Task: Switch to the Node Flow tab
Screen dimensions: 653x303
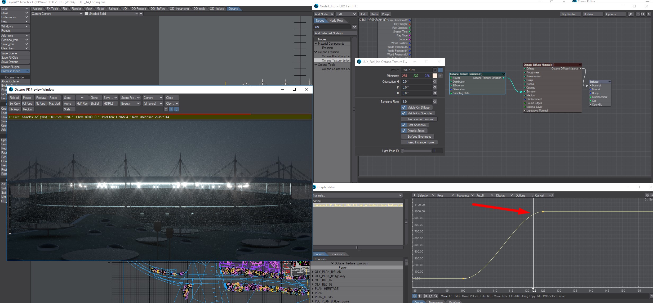Action: 336,21
